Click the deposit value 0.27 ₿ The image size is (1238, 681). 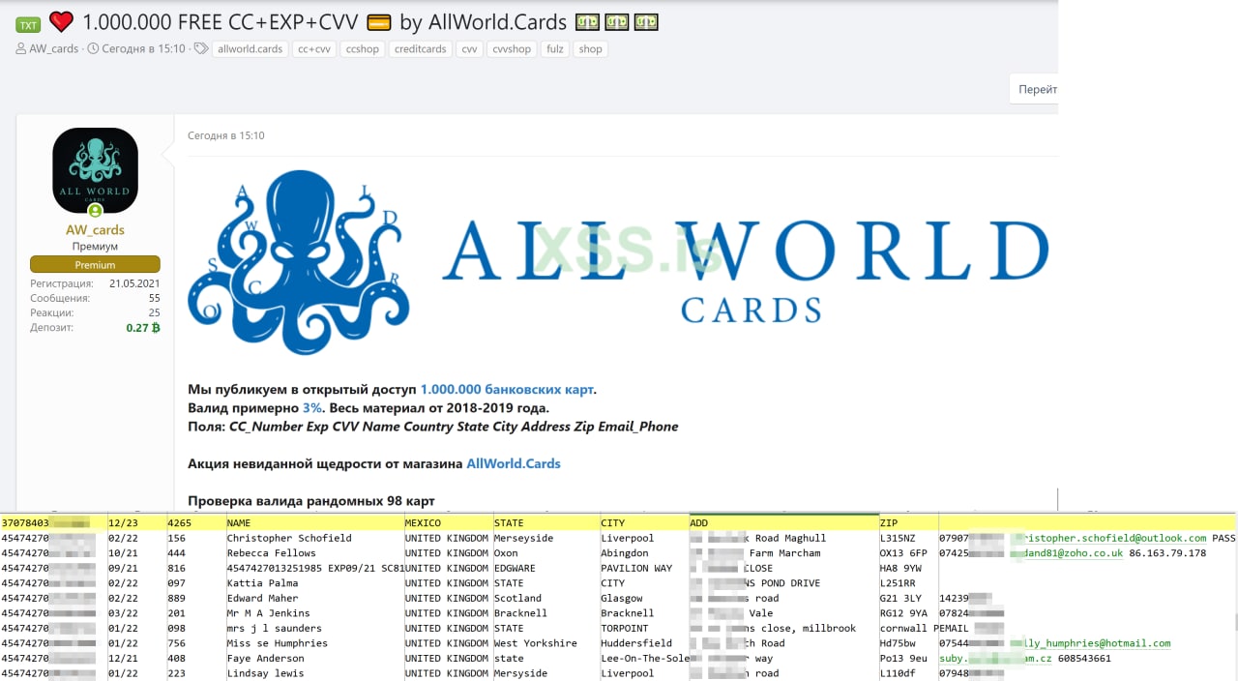pos(143,328)
